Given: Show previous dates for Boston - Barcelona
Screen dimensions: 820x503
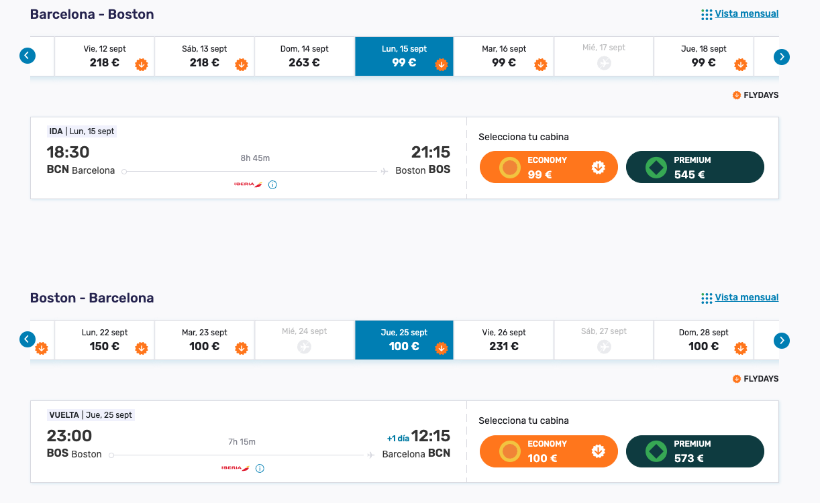Looking at the screenshot, I should [27, 339].
